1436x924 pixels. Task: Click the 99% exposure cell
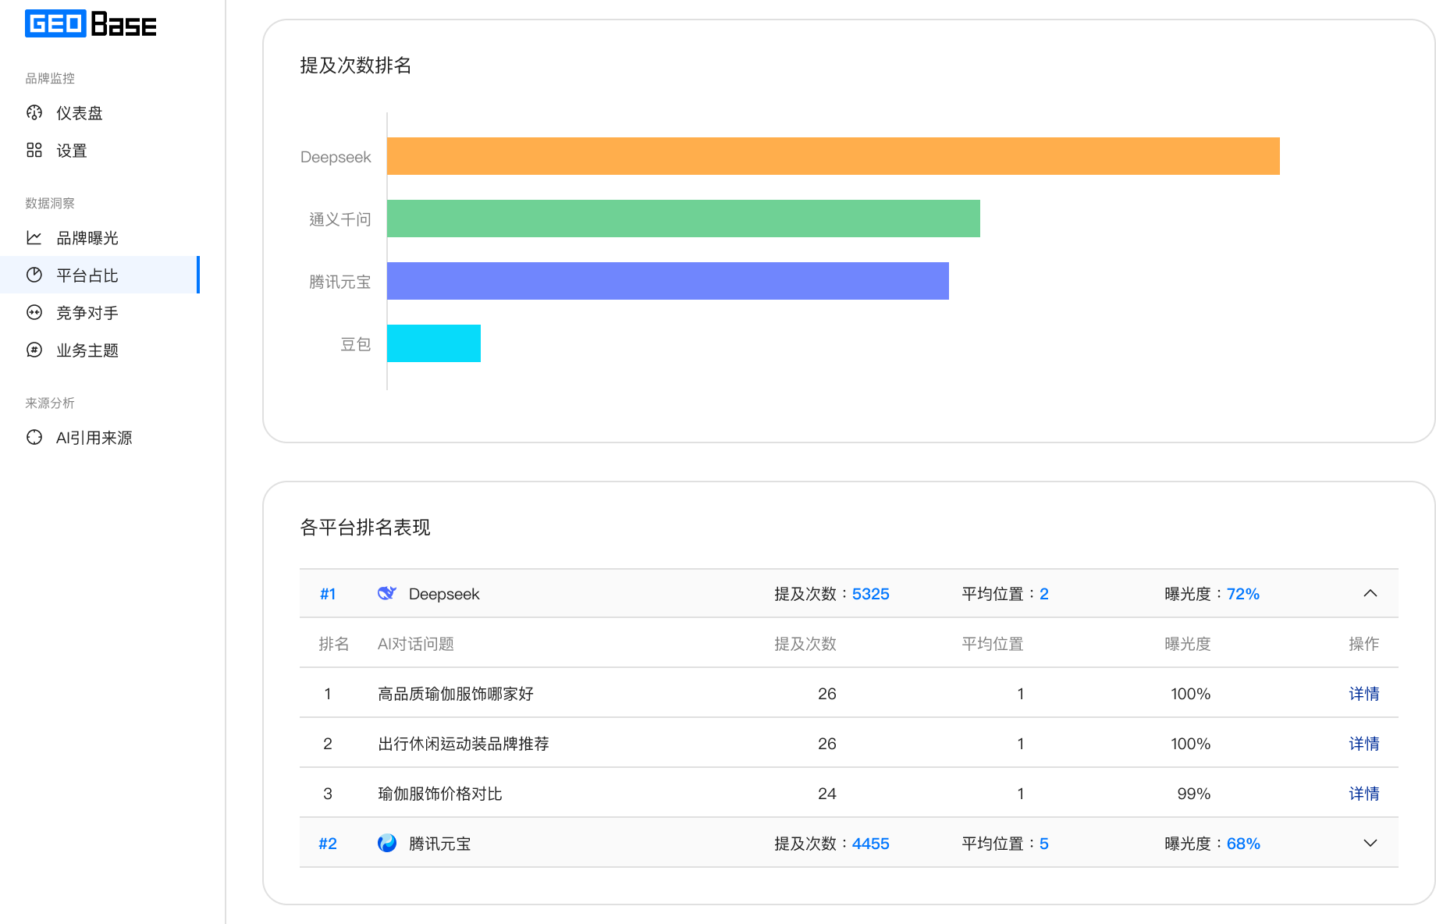click(x=1194, y=793)
